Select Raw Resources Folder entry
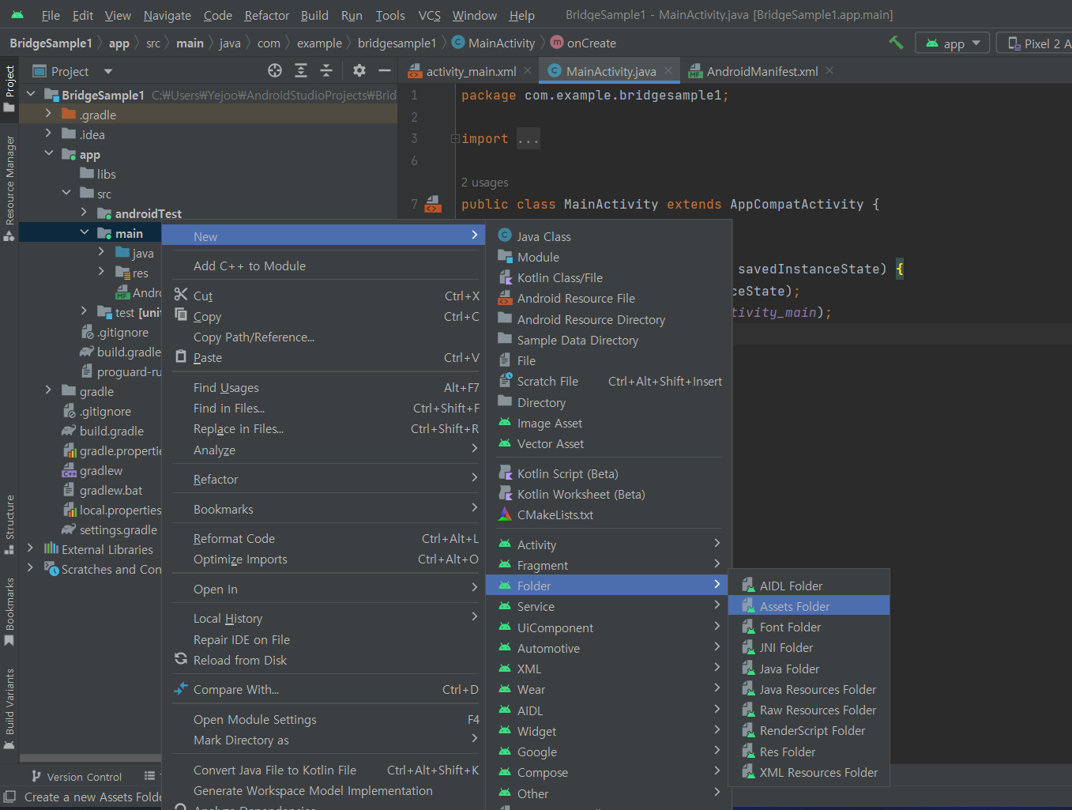The image size is (1072, 810). (809, 710)
